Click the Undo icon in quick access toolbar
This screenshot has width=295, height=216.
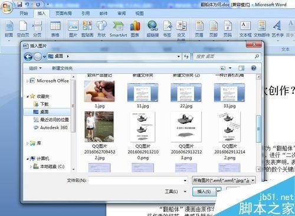pos(27,4)
